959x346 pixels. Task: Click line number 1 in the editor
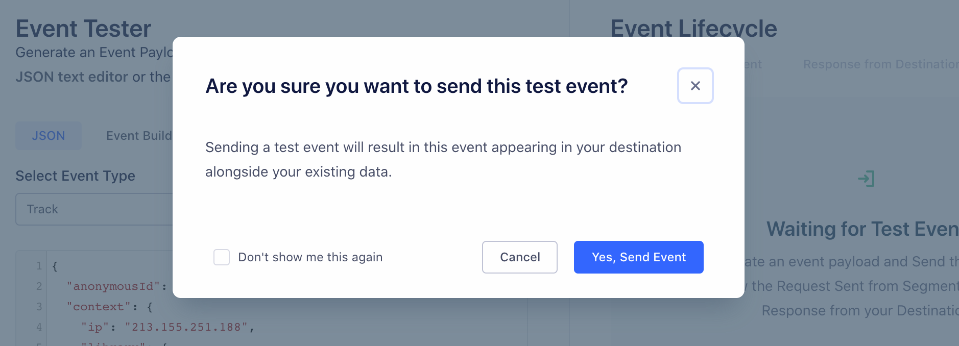(39, 266)
